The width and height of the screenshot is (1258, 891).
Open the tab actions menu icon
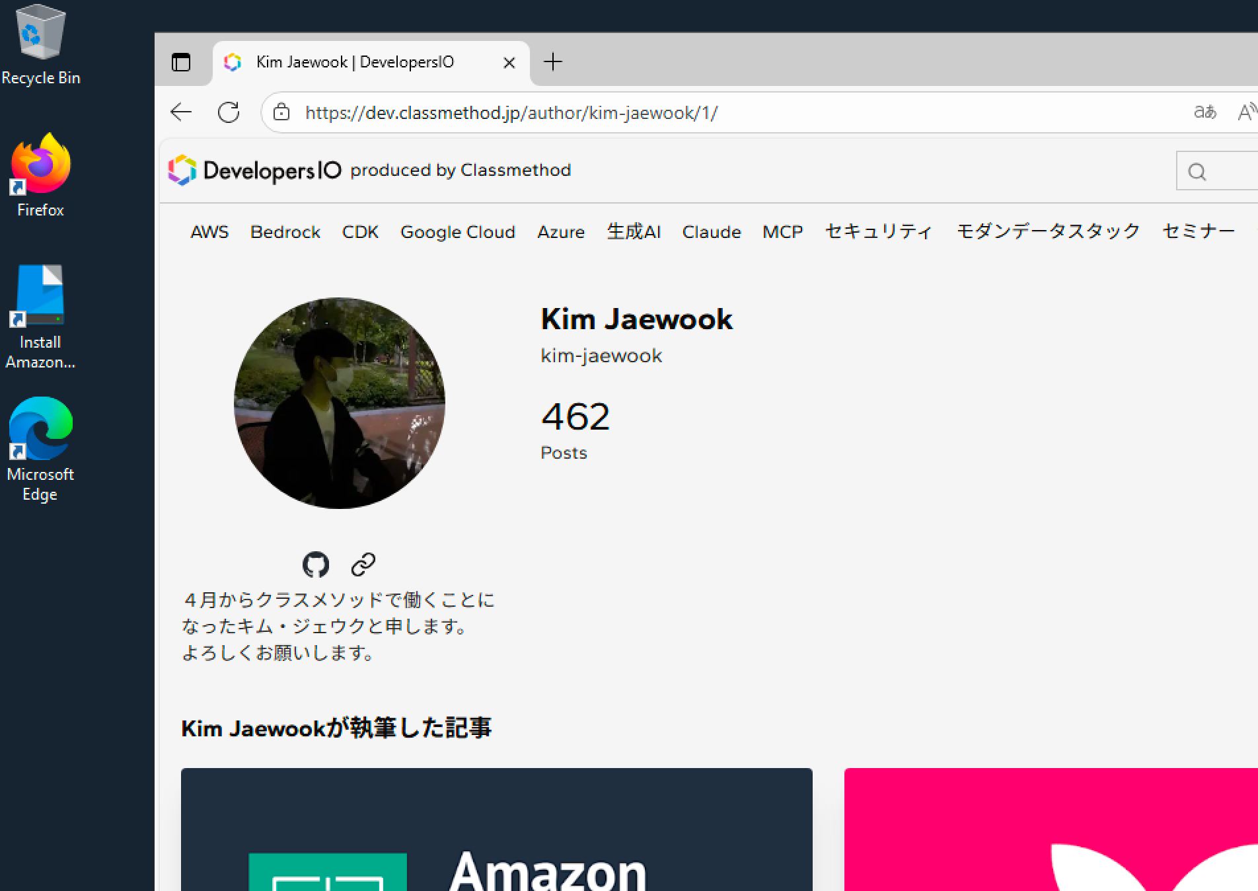pos(180,62)
